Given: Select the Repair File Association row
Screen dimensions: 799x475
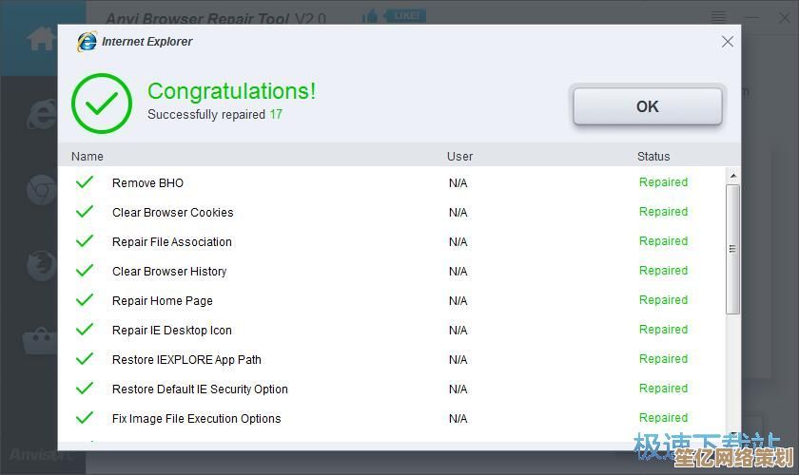Looking at the screenshot, I should [172, 241].
